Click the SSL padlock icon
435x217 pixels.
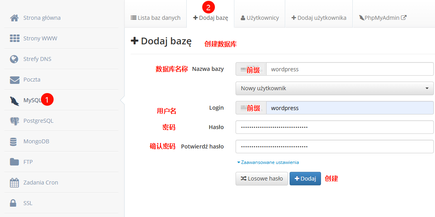click(14, 203)
